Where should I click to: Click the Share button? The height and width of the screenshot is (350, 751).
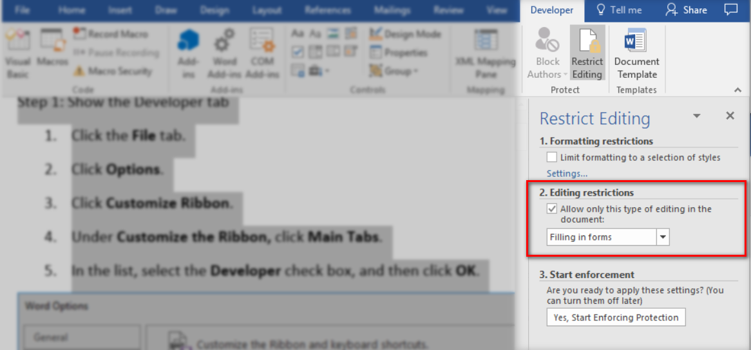point(687,10)
